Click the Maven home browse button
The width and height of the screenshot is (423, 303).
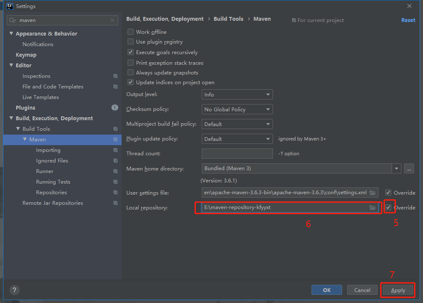pyautogui.click(x=409, y=168)
